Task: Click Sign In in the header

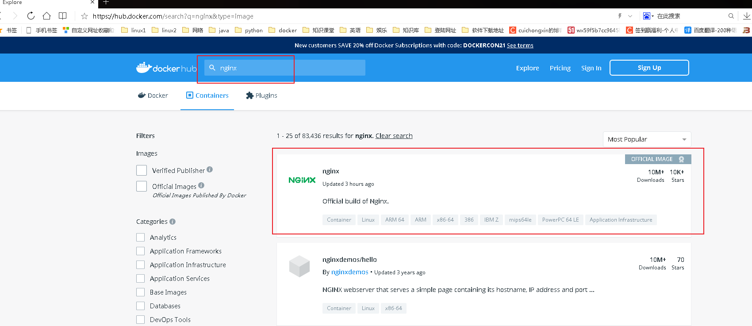Action: pos(591,68)
